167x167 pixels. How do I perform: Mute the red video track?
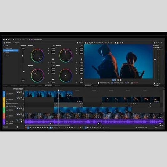[21, 114]
